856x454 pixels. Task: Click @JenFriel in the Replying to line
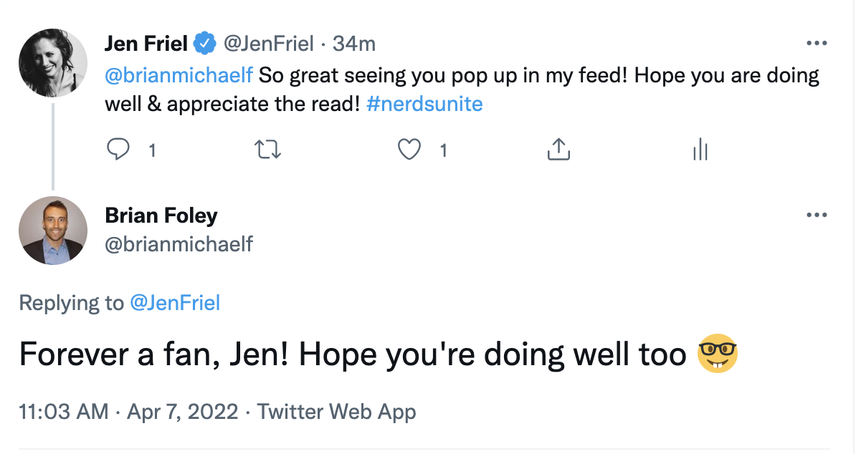(x=175, y=303)
